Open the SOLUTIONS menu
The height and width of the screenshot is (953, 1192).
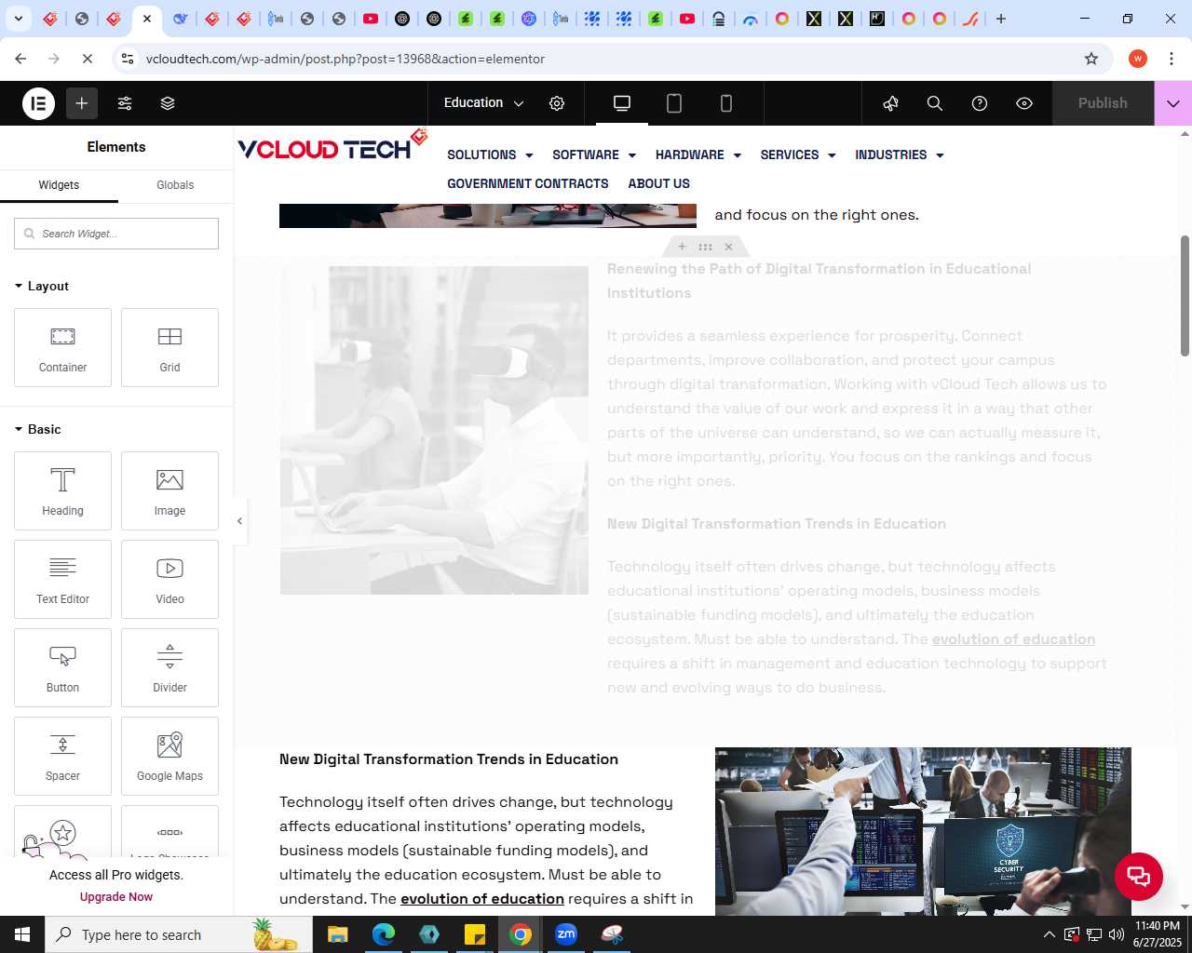pos(490,154)
